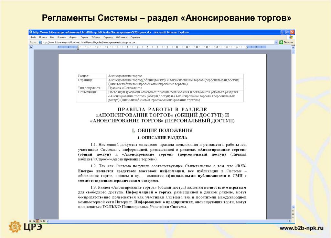The width and height of the screenshot is (331, 238).
Task: Open the Правка menu
Action: [x=43, y=37]
